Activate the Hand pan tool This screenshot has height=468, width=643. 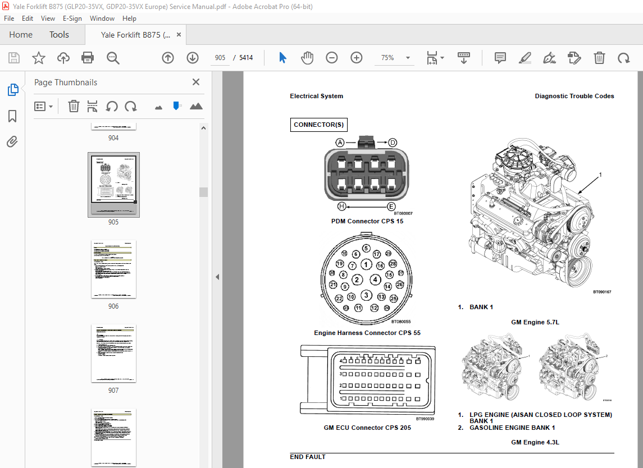tap(307, 58)
